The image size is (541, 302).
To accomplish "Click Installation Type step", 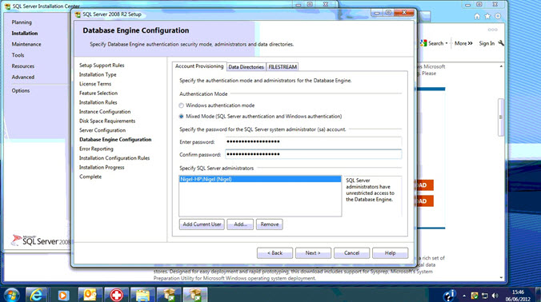I will [x=98, y=74].
